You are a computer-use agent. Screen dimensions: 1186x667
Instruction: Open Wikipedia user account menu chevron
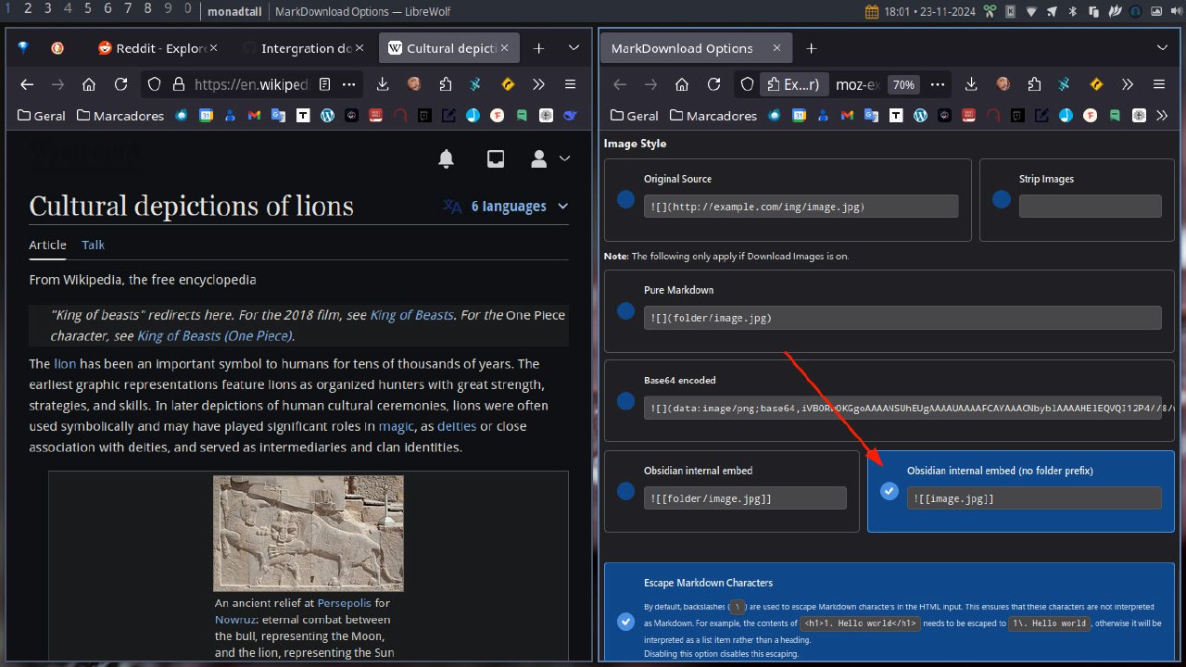click(x=564, y=159)
